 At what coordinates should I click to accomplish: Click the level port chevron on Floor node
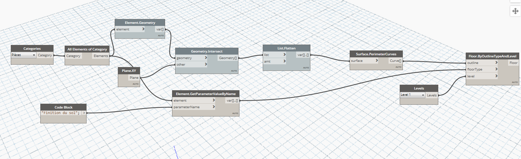point(496,76)
